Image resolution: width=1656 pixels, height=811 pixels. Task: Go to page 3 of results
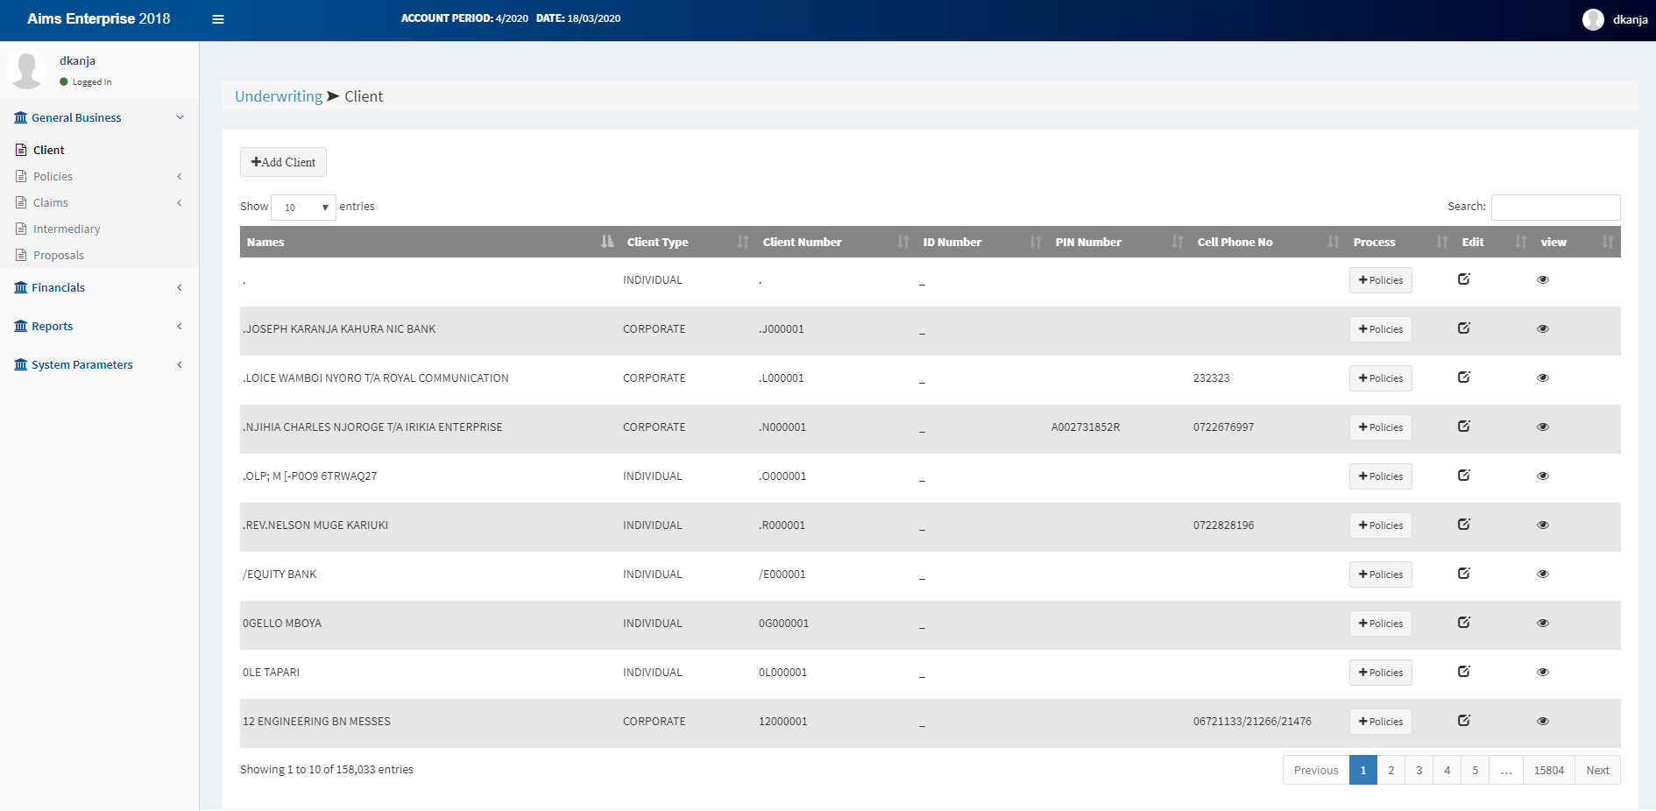pos(1419,771)
